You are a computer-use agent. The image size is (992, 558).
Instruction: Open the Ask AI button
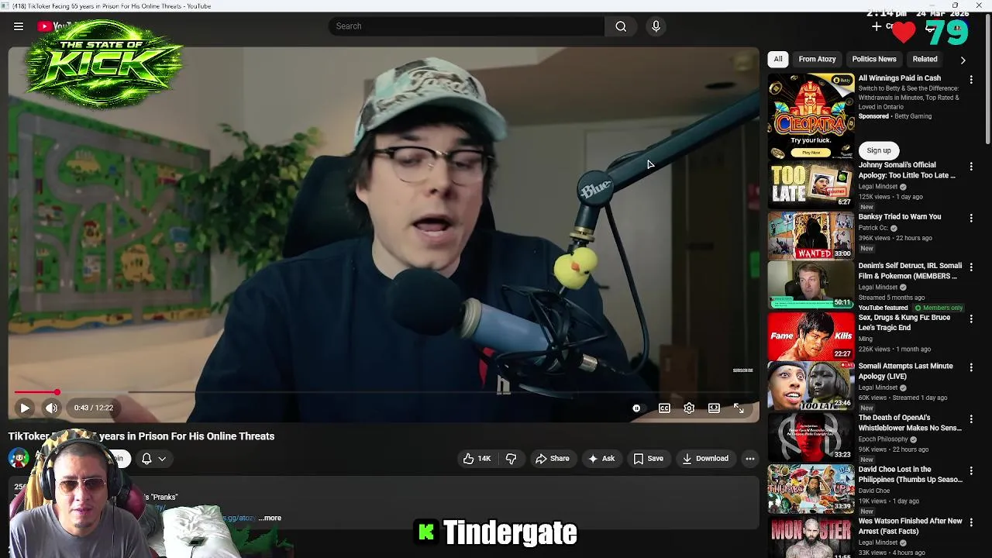[x=601, y=459]
